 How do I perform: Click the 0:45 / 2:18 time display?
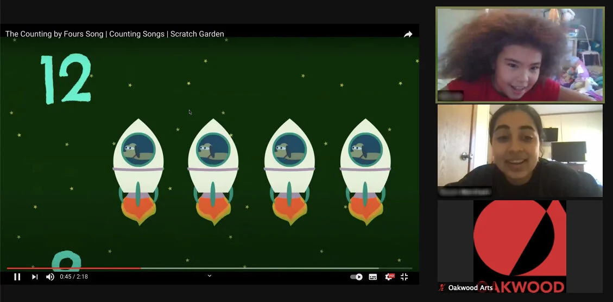[74, 277]
